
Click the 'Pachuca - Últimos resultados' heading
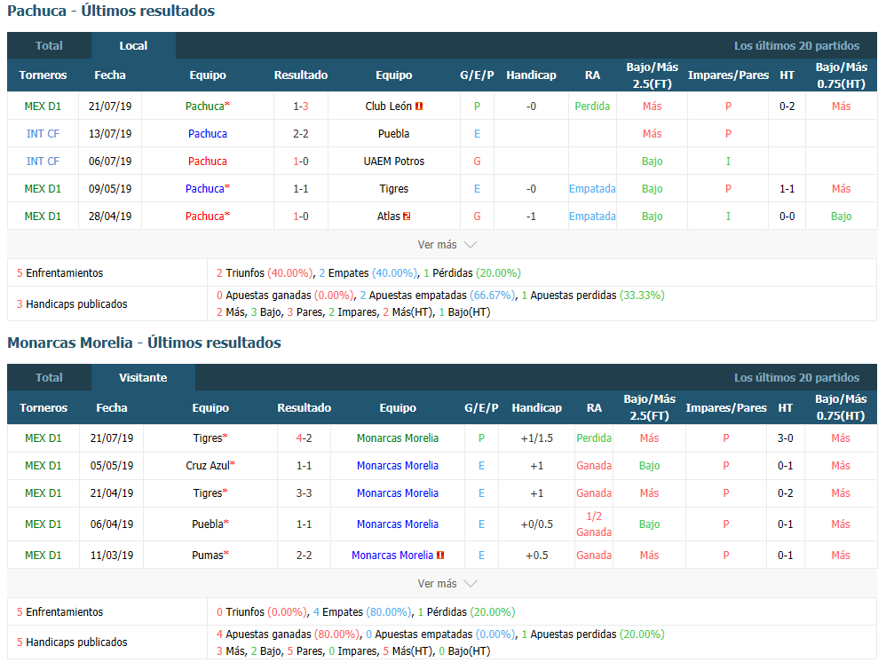click(111, 11)
